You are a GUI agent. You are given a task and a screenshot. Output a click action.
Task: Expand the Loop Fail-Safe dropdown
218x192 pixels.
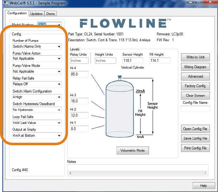[37, 123]
